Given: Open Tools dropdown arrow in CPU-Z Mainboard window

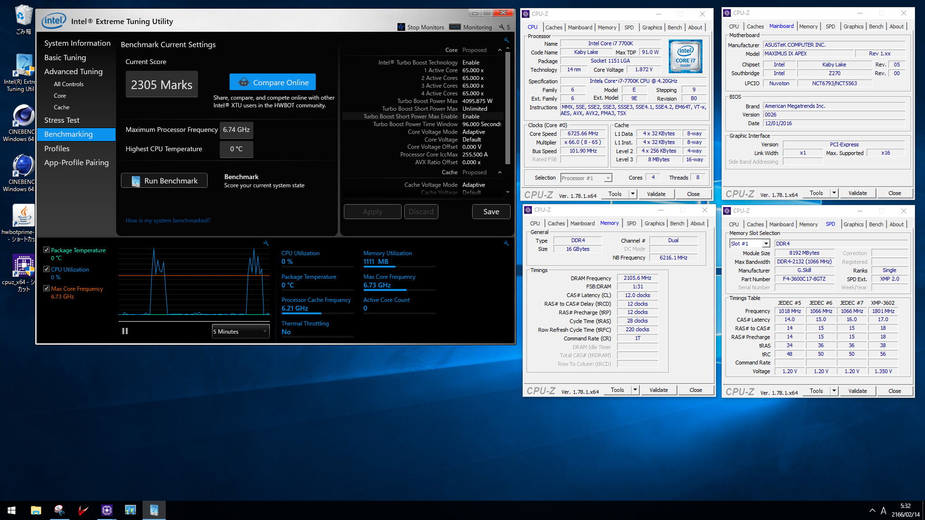Looking at the screenshot, I should click(834, 193).
